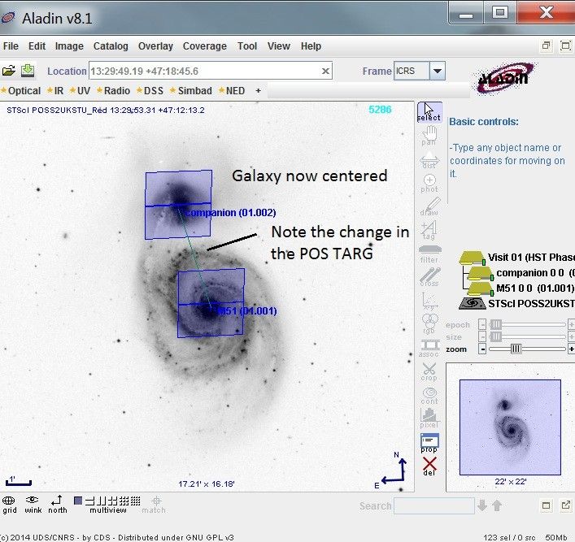Open the Frame ICRS dropdown arrow
Image resolution: width=575 pixels, height=542 pixels.
(438, 71)
